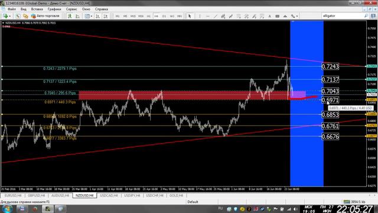The image size is (378, 213).
Task: Click the 0.7043 price level label
Action: click(x=330, y=91)
